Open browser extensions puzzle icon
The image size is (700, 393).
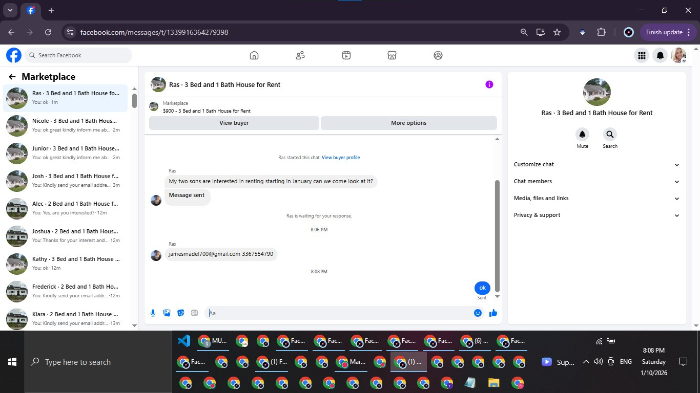coord(601,32)
